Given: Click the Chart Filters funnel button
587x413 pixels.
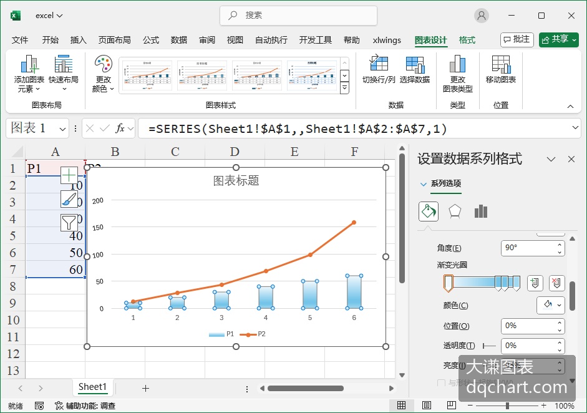Looking at the screenshot, I should tap(69, 223).
